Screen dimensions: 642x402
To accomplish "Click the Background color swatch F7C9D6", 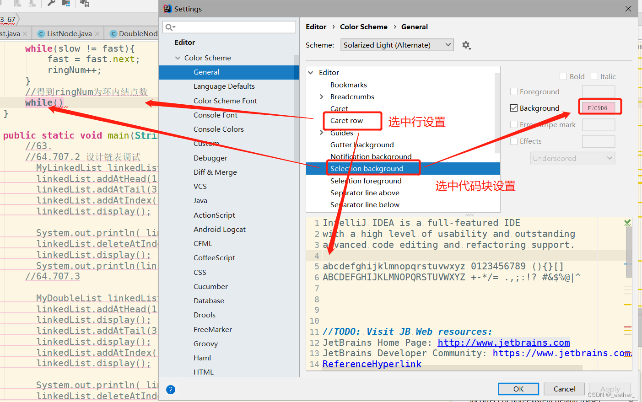I will [598, 108].
